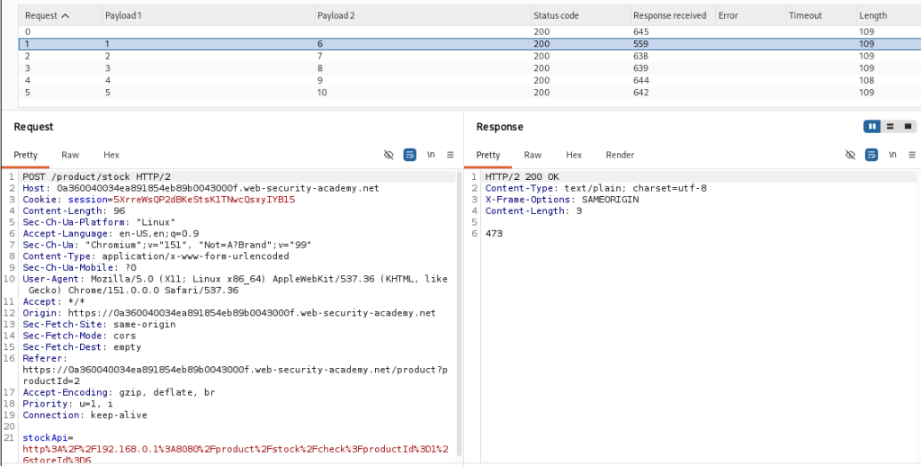The height and width of the screenshot is (466, 921).
Task: Switch to the Request Raw tab
Action: (70, 155)
